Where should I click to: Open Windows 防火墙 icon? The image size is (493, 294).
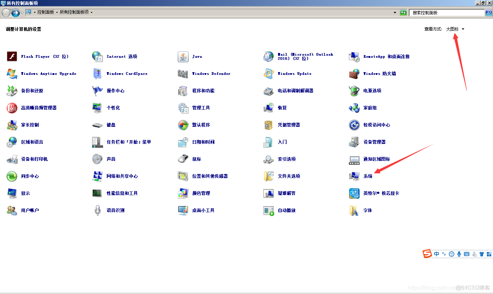point(354,73)
